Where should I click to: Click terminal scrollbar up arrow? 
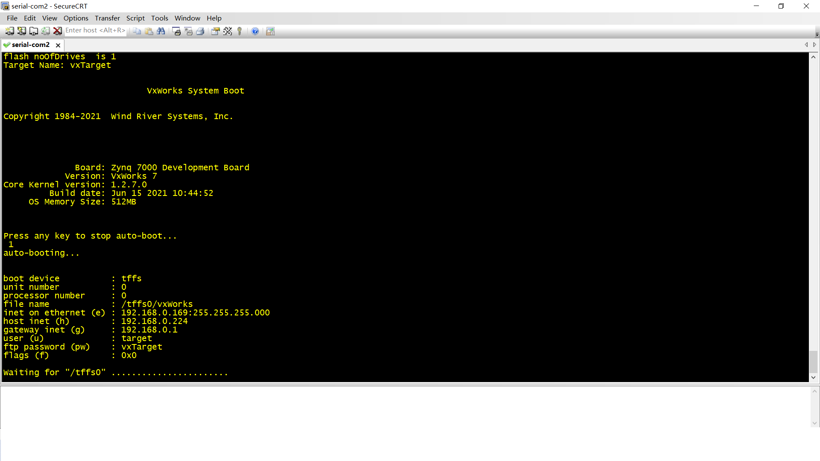tap(813, 57)
